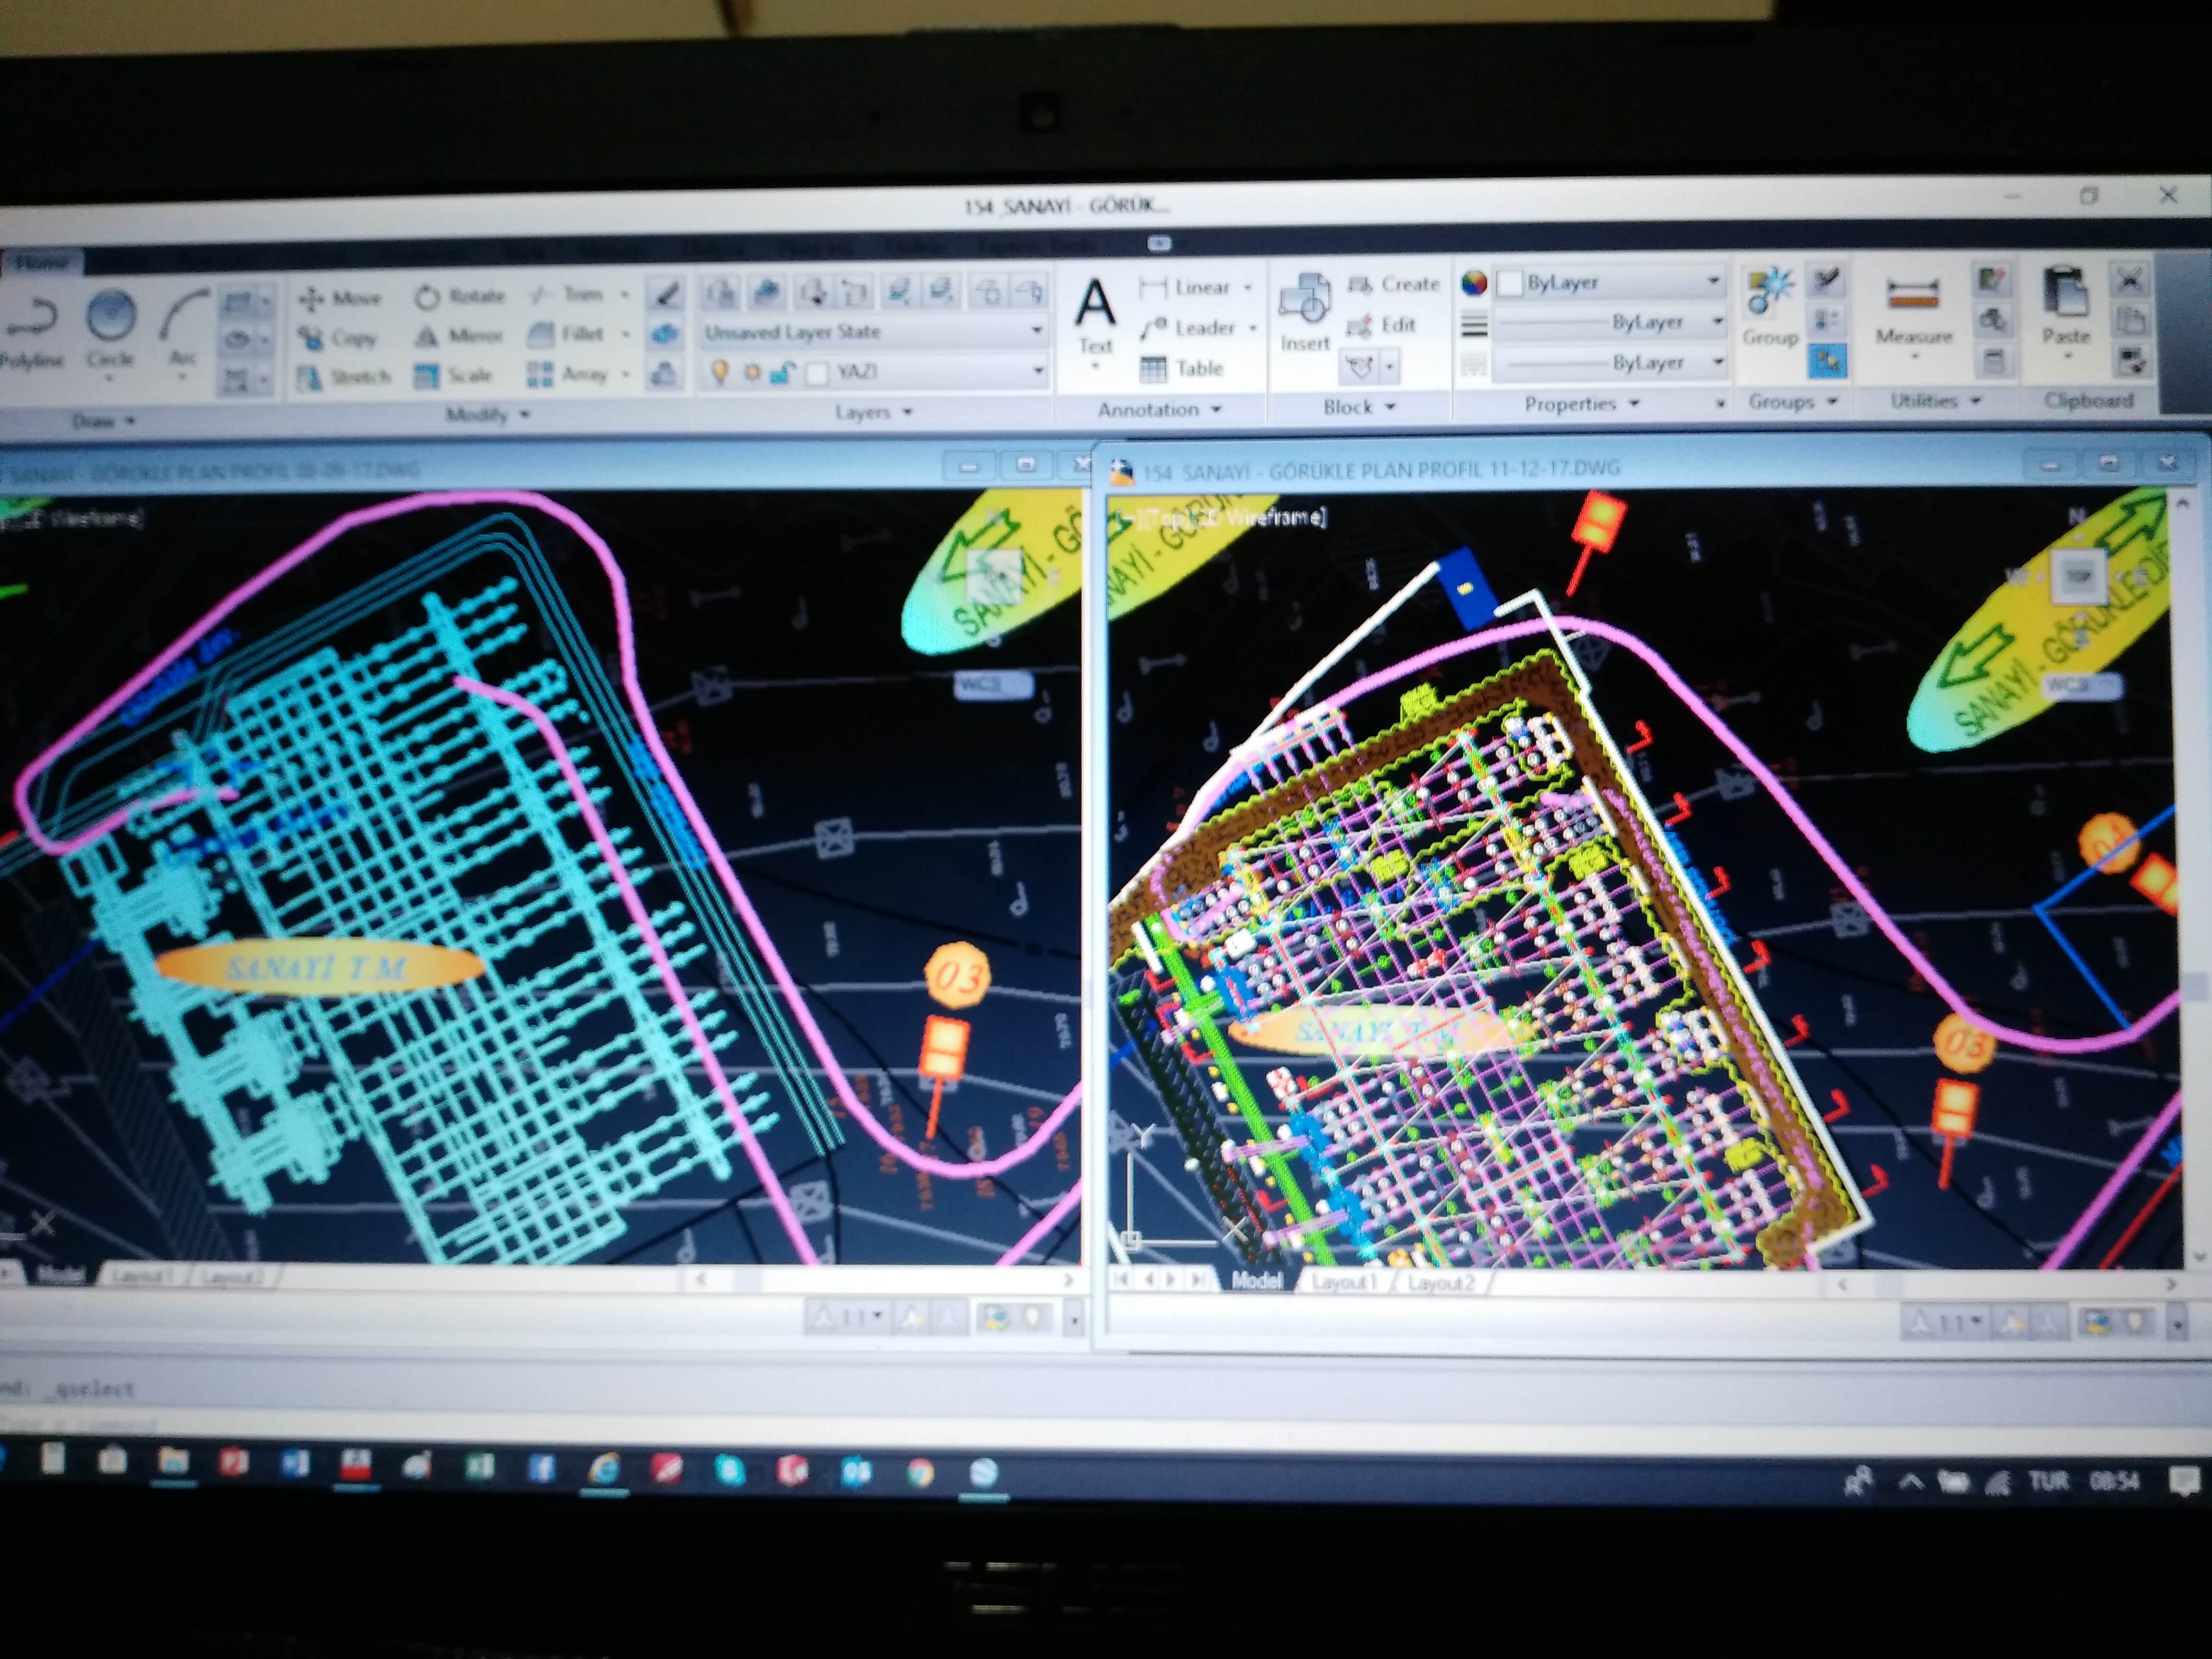This screenshot has height=1659, width=2212.
Task: Toggle the YAZI layer on/off lightbulb
Action: 719,373
